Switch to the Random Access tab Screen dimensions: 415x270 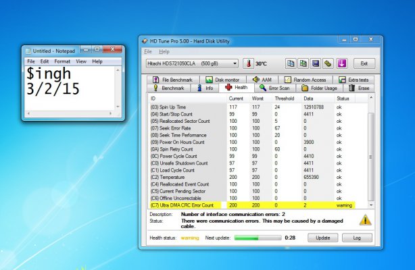pyautogui.click(x=305, y=80)
